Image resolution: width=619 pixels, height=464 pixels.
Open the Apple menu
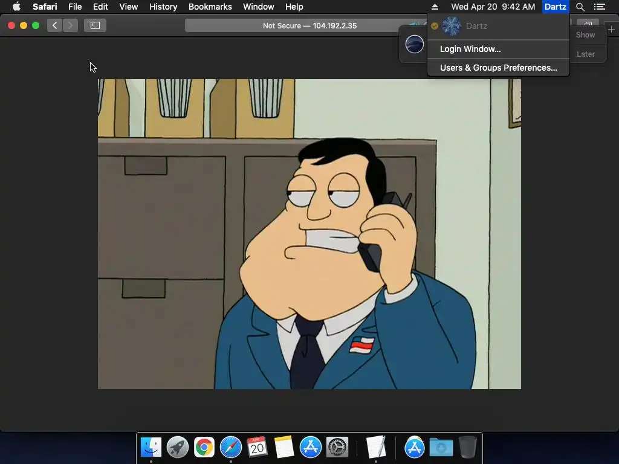coord(16,7)
